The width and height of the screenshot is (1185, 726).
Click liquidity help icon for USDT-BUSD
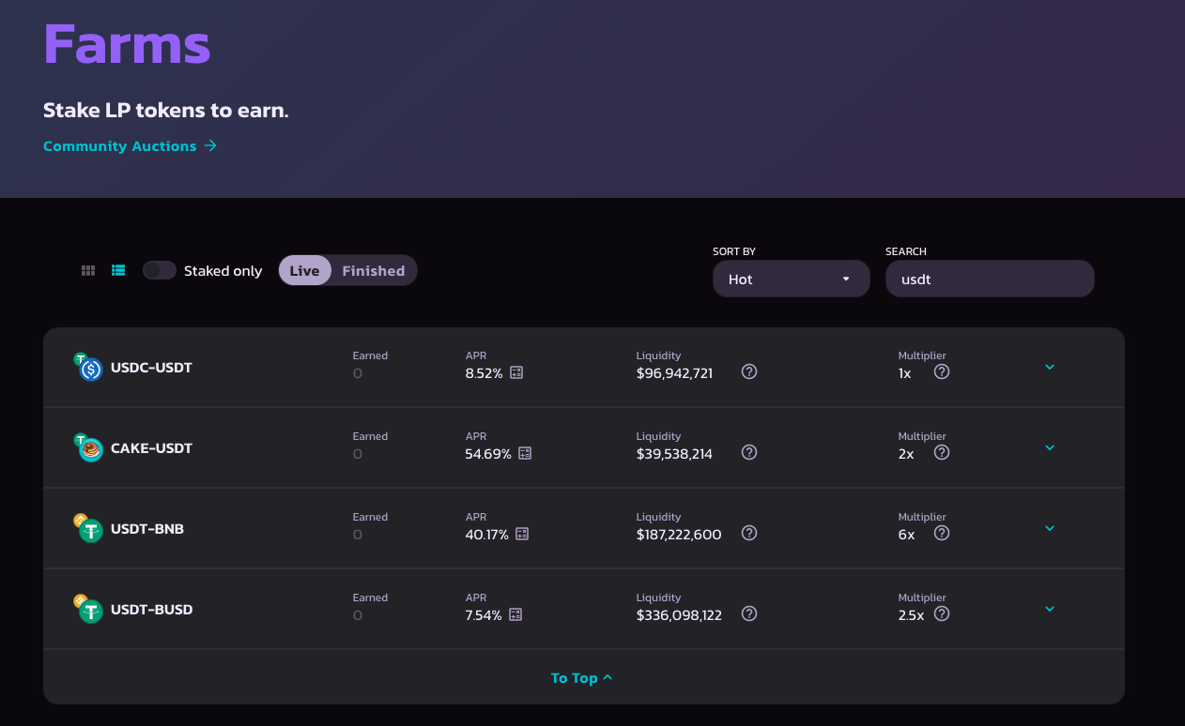tap(749, 613)
